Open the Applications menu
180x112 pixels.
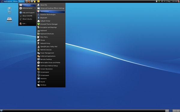(8, 1)
